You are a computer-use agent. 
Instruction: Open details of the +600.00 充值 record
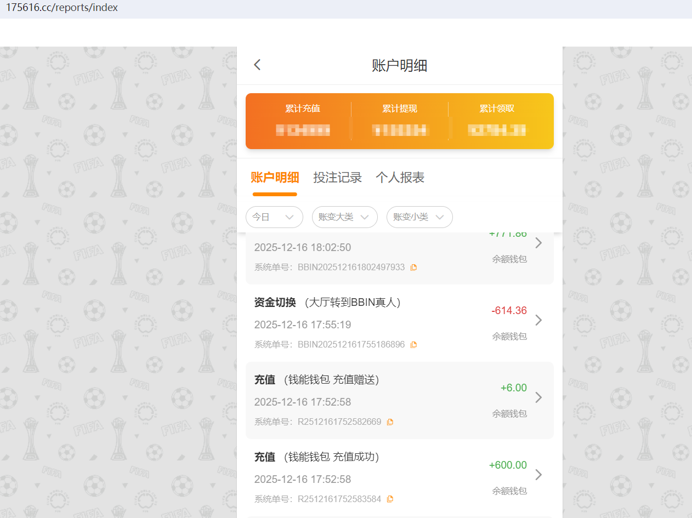(538, 475)
